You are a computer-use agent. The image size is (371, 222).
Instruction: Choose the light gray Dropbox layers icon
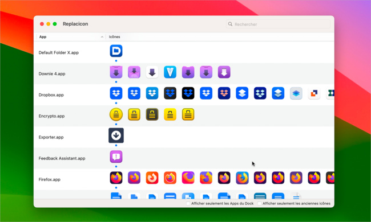[x=296, y=93]
